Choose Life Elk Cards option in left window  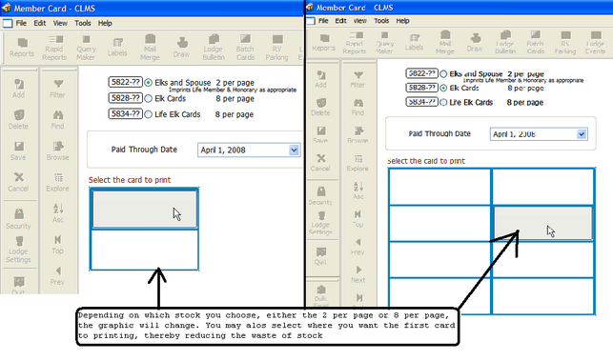click(x=148, y=114)
